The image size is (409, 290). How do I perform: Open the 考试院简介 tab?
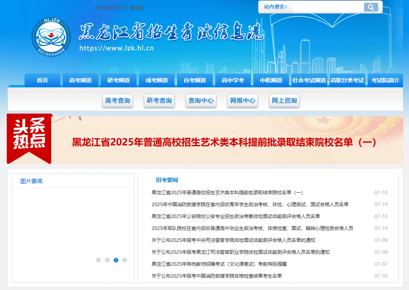(x=385, y=80)
